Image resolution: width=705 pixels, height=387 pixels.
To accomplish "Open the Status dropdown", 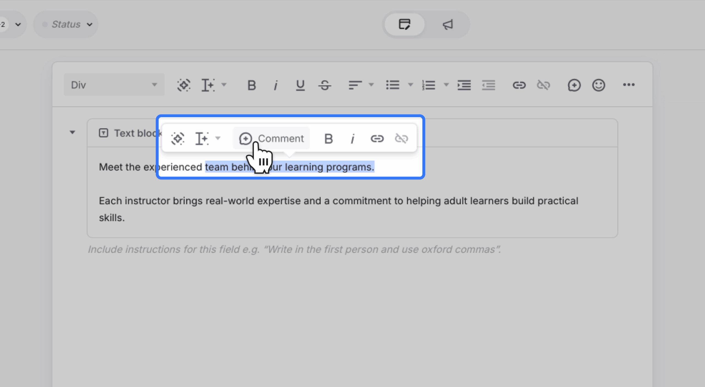I will 66,24.
